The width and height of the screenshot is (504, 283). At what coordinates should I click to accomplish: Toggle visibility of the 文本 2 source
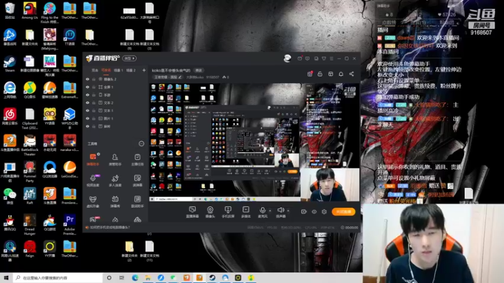pos(88,103)
